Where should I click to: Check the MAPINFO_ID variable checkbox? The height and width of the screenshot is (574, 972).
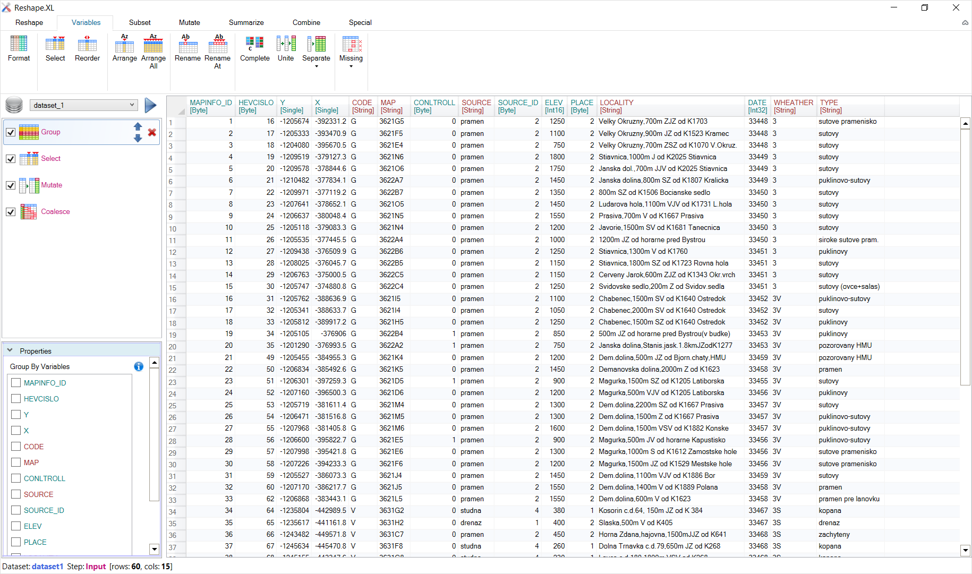pos(16,383)
